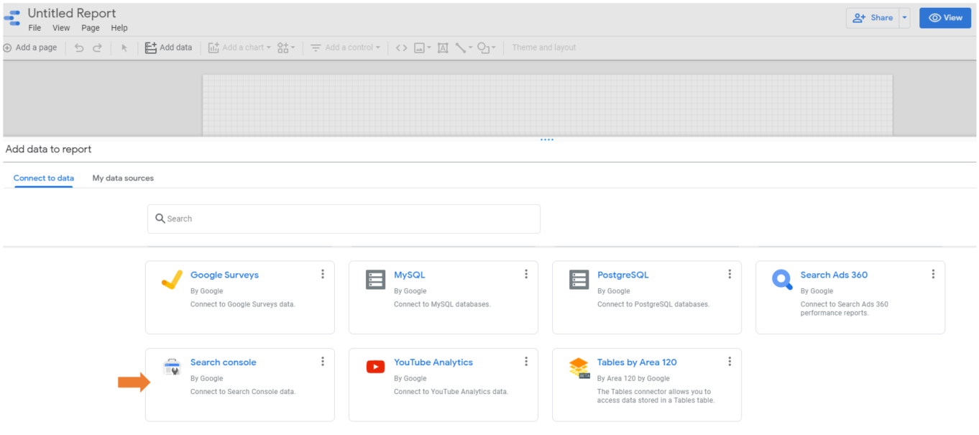This screenshot has width=979, height=435.
Task: Open the Share options dropdown arrow
Action: [904, 18]
